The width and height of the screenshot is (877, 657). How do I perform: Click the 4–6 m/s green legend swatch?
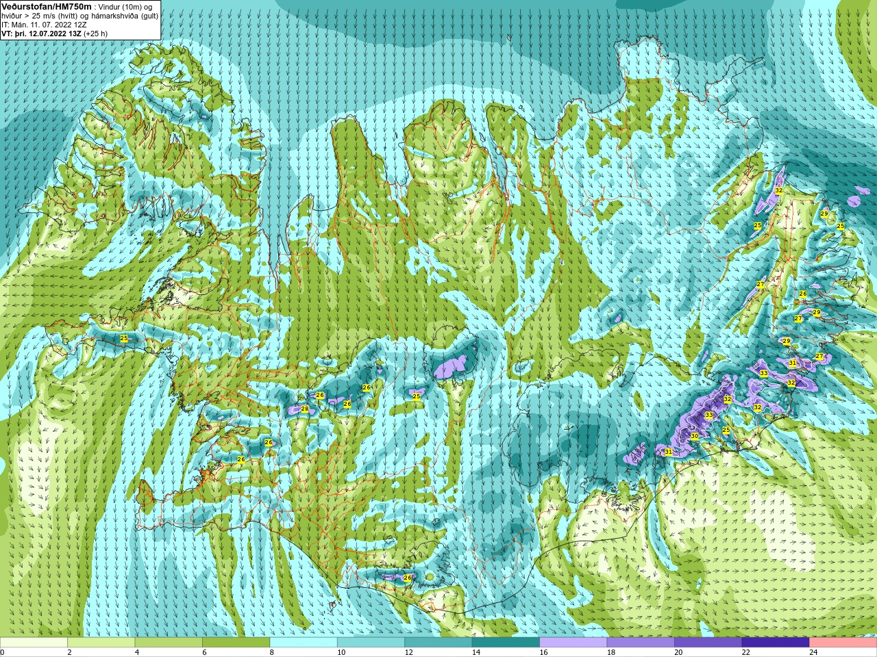pos(169,643)
